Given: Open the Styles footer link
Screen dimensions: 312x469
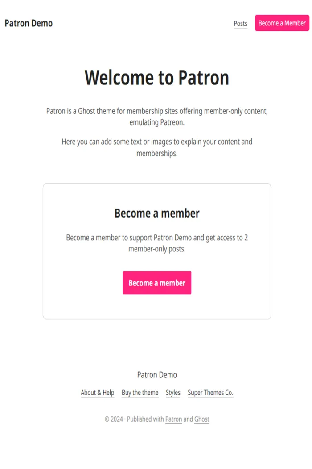Looking at the screenshot, I should (173, 393).
